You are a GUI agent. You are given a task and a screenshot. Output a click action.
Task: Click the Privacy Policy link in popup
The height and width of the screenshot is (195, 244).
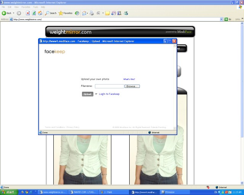[73, 127]
